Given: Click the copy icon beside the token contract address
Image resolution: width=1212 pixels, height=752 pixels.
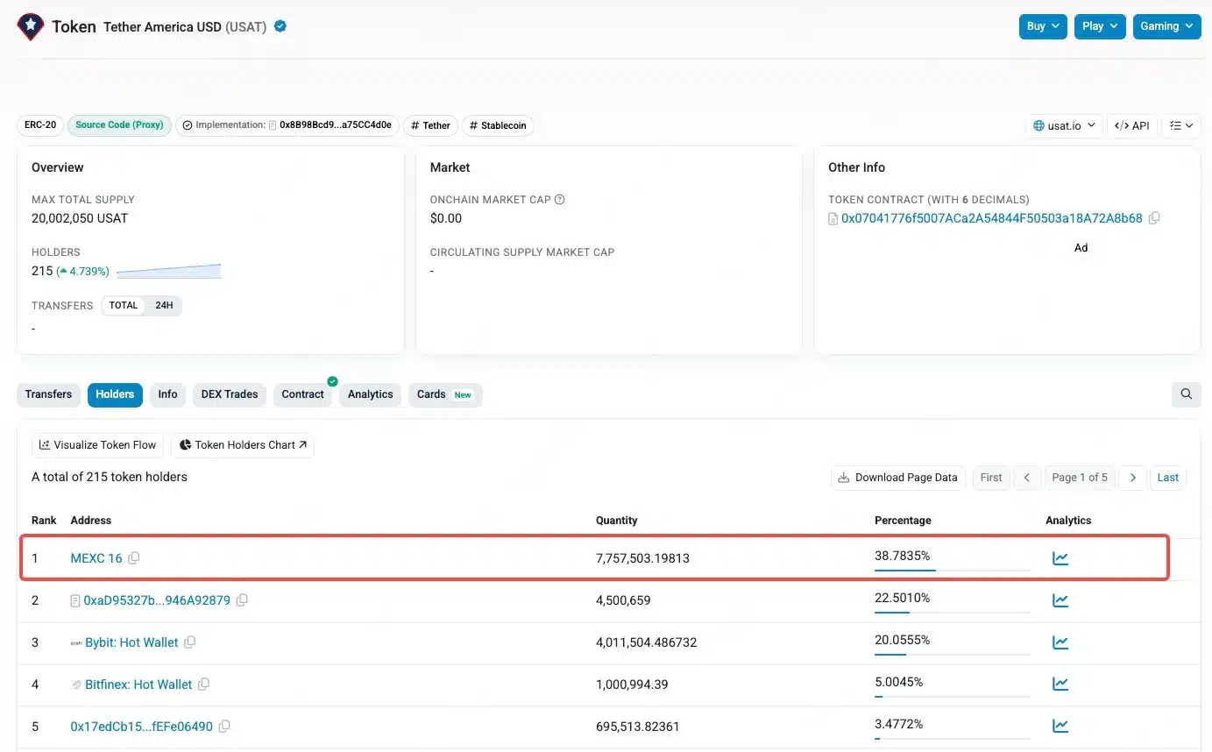Looking at the screenshot, I should click(1154, 218).
